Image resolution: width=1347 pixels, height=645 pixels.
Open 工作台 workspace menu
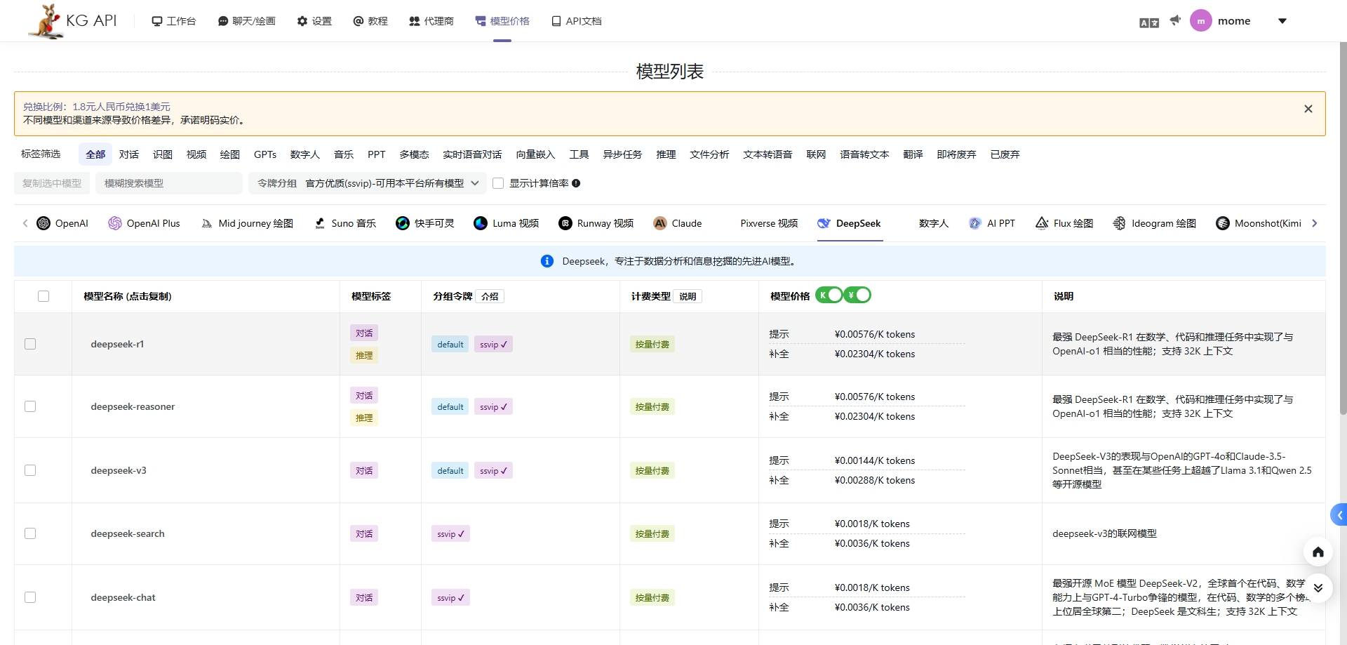pyautogui.click(x=174, y=21)
